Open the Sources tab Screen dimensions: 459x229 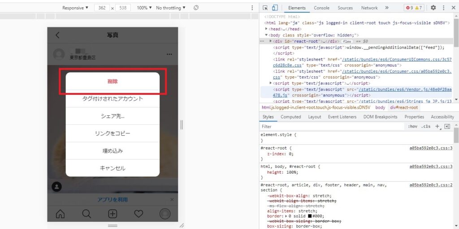click(345, 8)
